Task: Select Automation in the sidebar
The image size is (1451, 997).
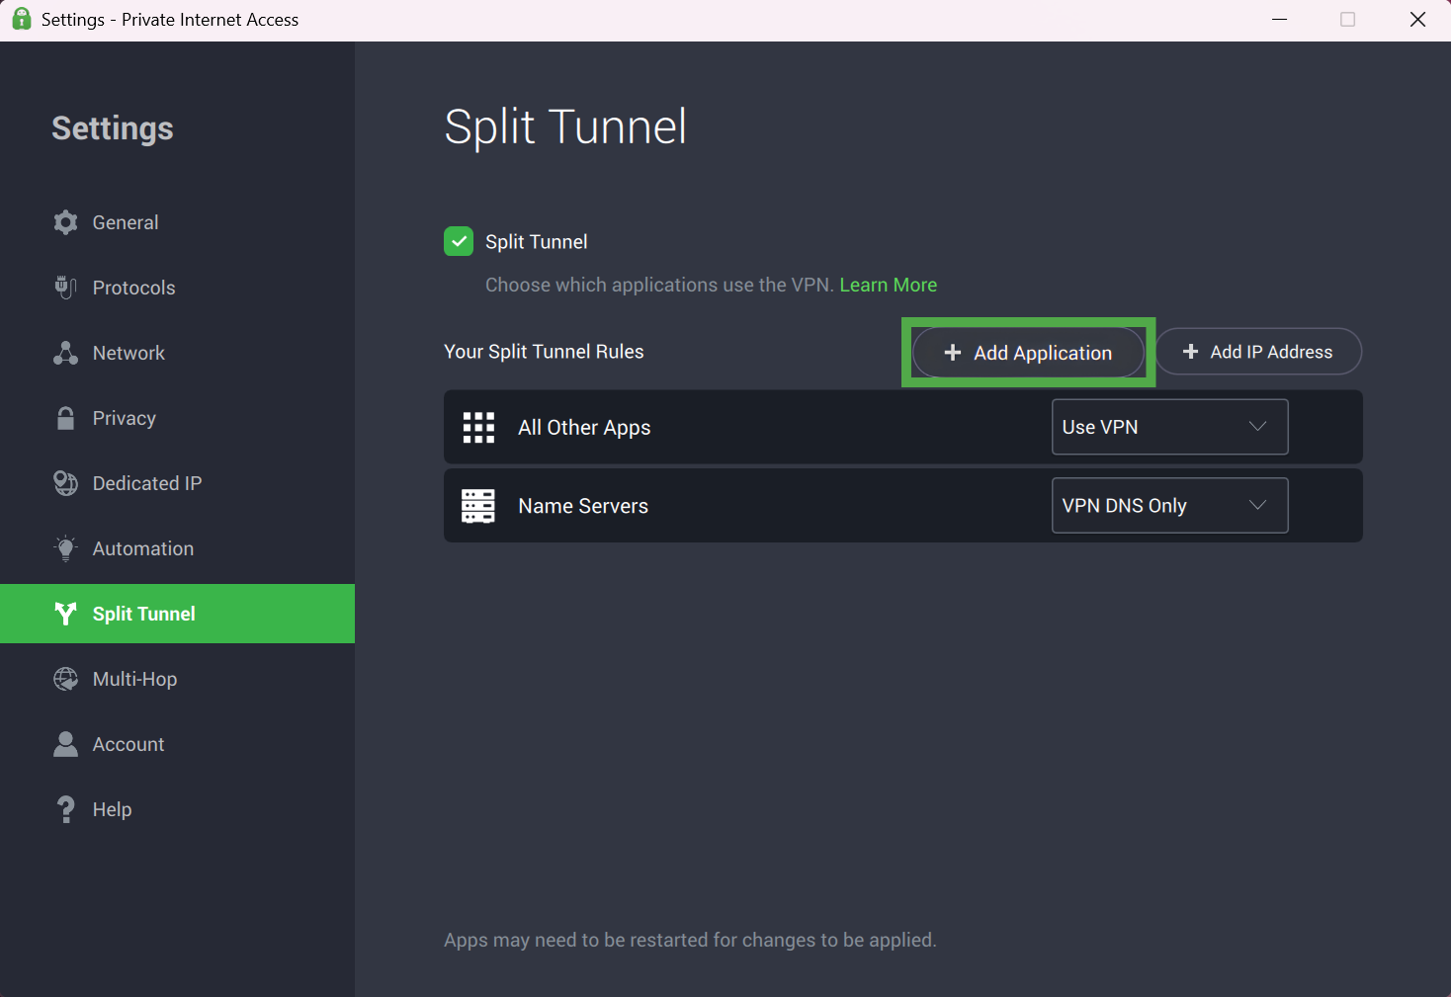Action: tap(177, 548)
